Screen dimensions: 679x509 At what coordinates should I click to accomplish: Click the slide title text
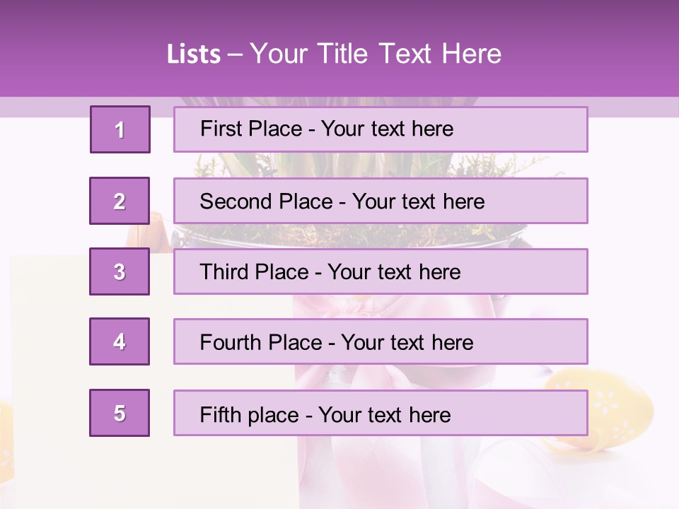335,54
